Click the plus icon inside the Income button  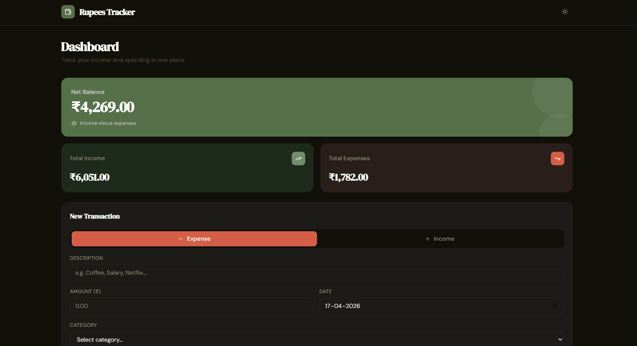[427, 239]
